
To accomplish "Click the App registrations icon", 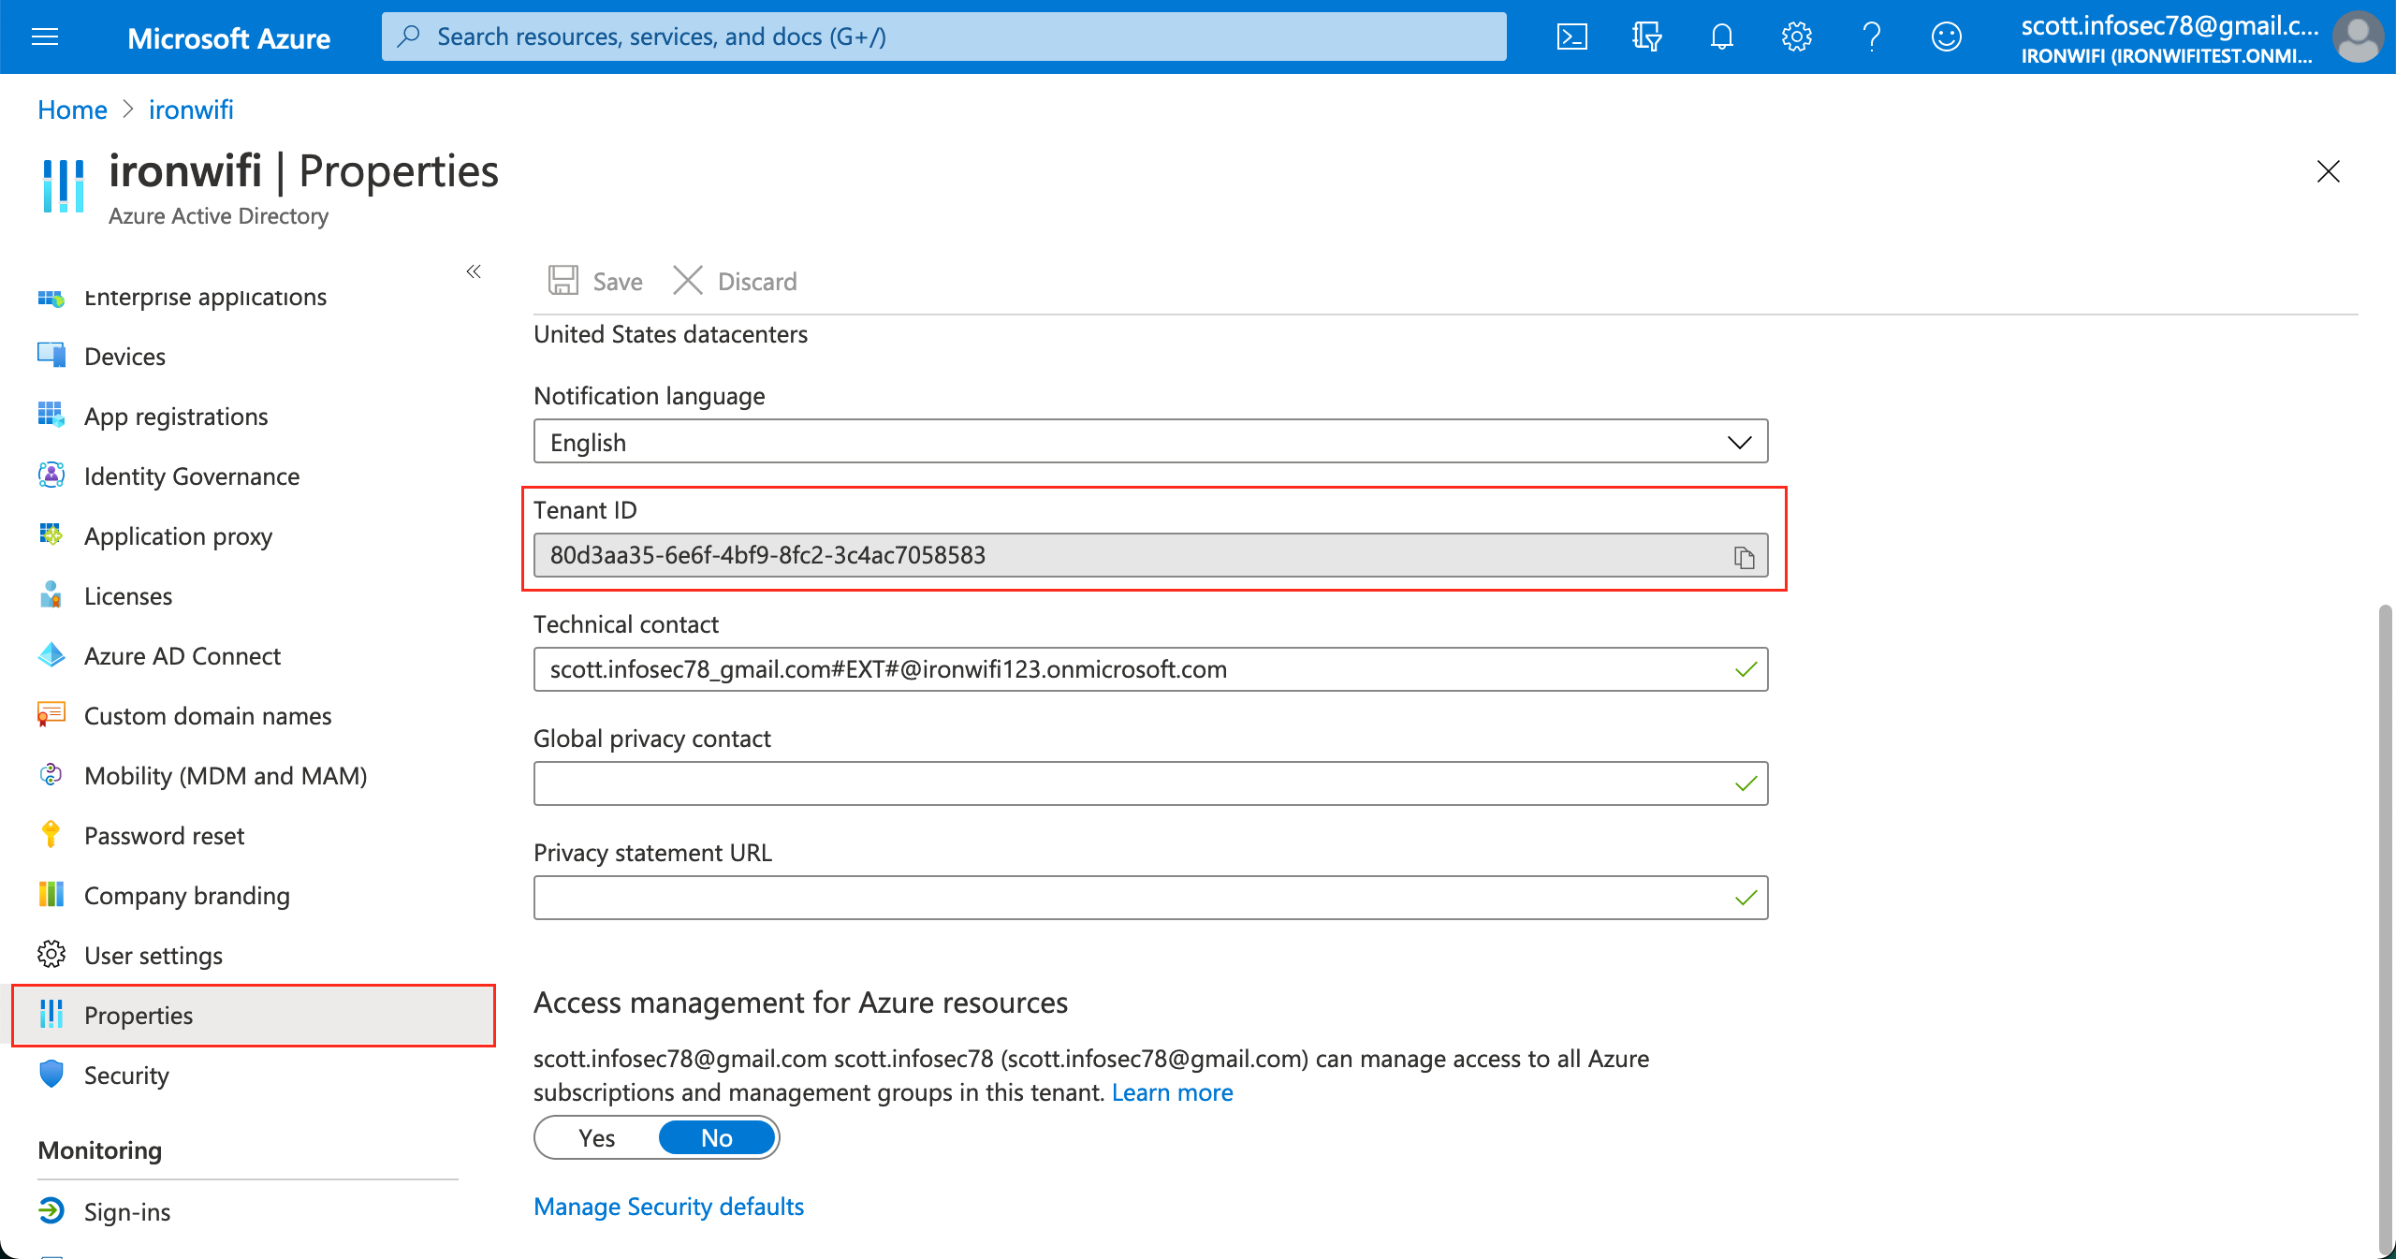I will point(51,416).
